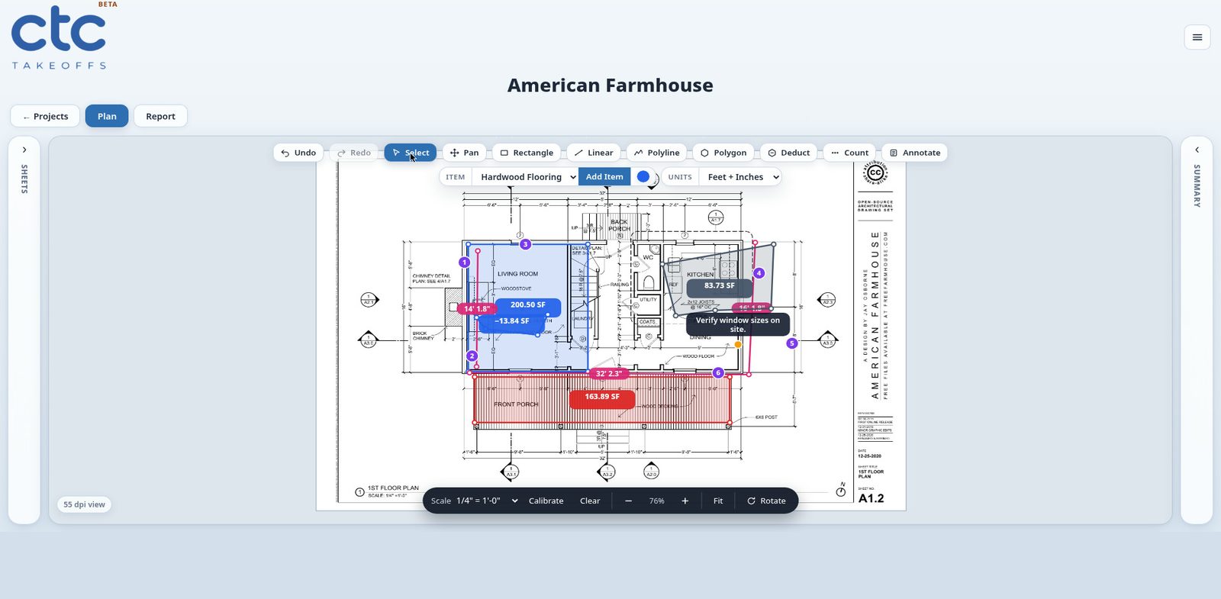Choose the Rectangle tool
The height and width of the screenshot is (599, 1221).
click(527, 153)
